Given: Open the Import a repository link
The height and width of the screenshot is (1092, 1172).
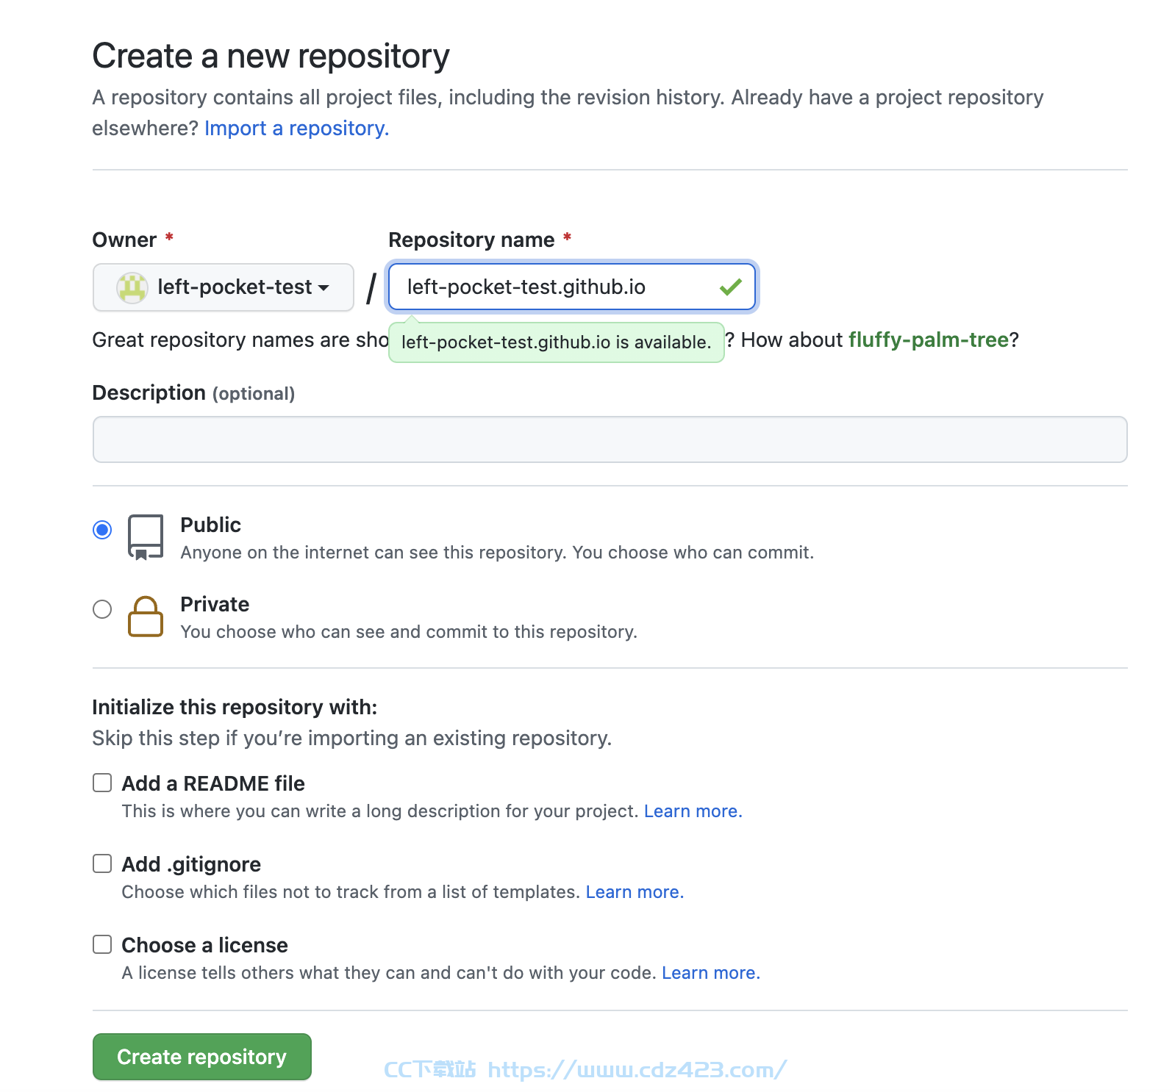Looking at the screenshot, I should point(297,128).
